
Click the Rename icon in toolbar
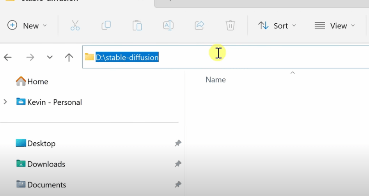pyautogui.click(x=168, y=26)
